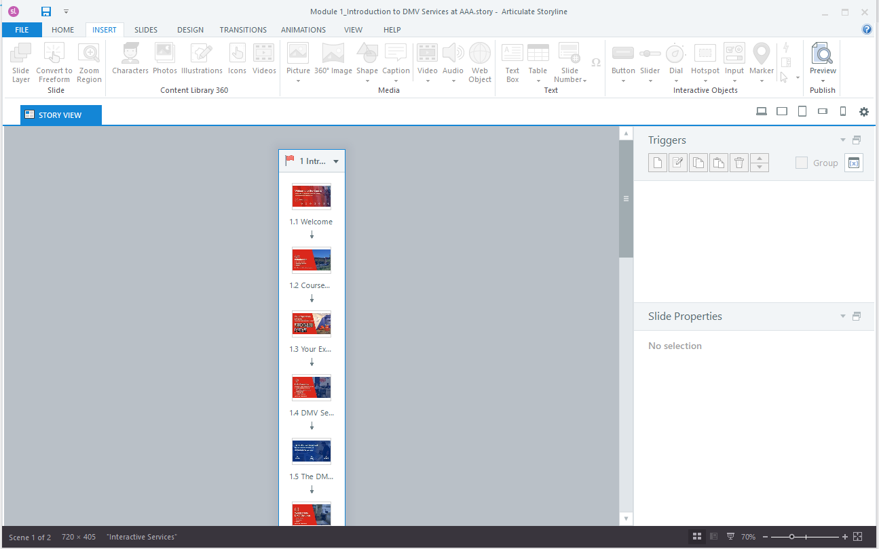Open the Quick Access Toolbar customize dropdown
Image resolution: width=879 pixels, height=549 pixels.
pos(66,12)
